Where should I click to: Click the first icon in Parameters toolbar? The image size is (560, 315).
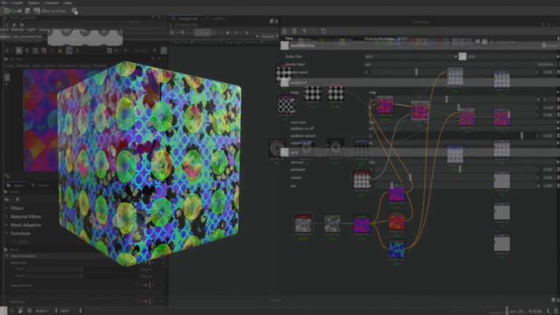click(x=284, y=31)
